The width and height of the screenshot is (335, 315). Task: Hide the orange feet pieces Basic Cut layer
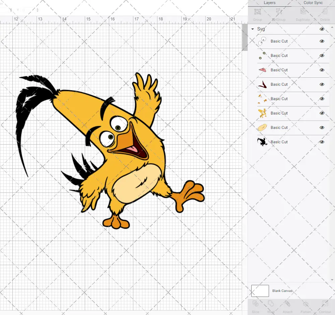tap(322, 99)
